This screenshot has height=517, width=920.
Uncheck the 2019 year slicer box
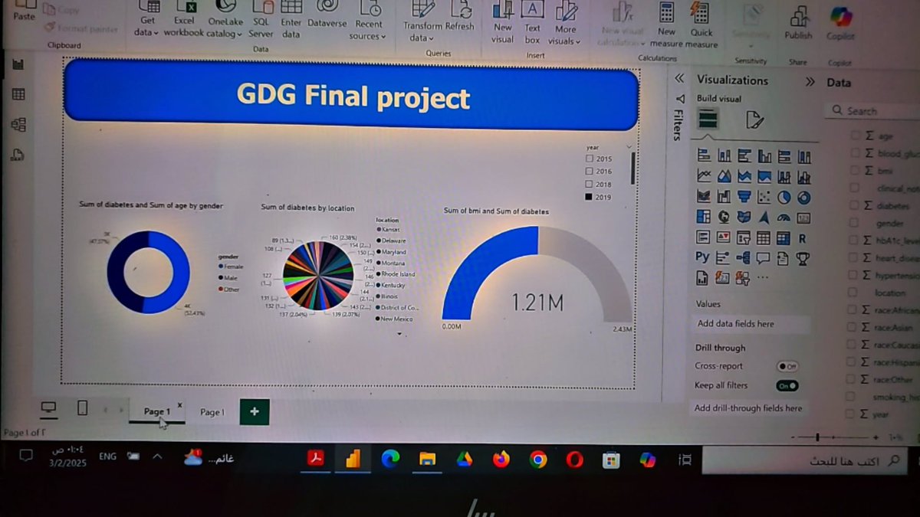click(590, 197)
